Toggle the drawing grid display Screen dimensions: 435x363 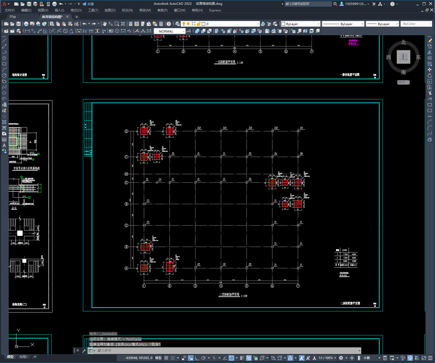[x=166, y=358]
